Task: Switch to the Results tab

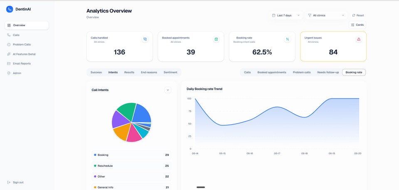Action: 129,73
